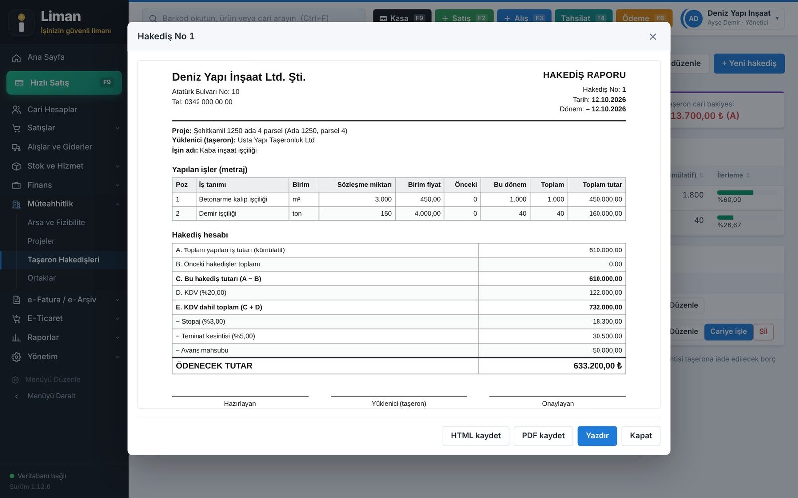Click the Yeni hakediş button

click(x=749, y=64)
